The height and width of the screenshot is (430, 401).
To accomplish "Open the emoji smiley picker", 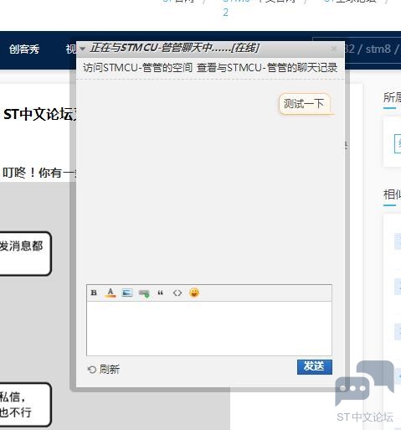I will [194, 293].
